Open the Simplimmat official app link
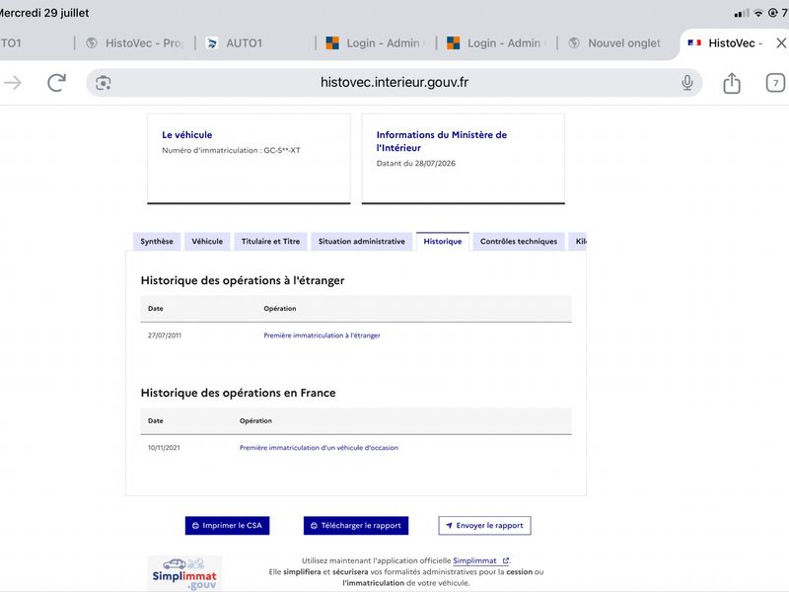The height and width of the screenshot is (592, 789). (481, 560)
